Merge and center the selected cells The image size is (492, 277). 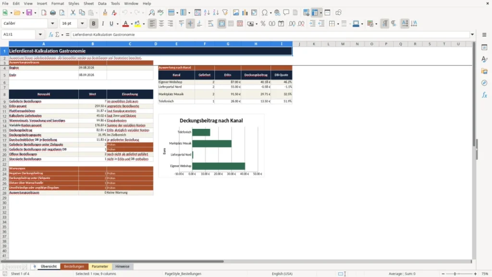[221, 24]
